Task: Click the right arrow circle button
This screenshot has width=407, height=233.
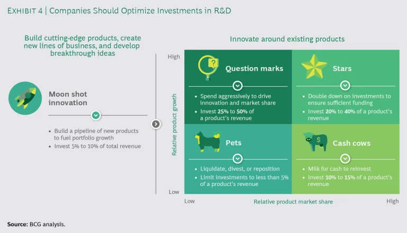Action: tap(156, 124)
